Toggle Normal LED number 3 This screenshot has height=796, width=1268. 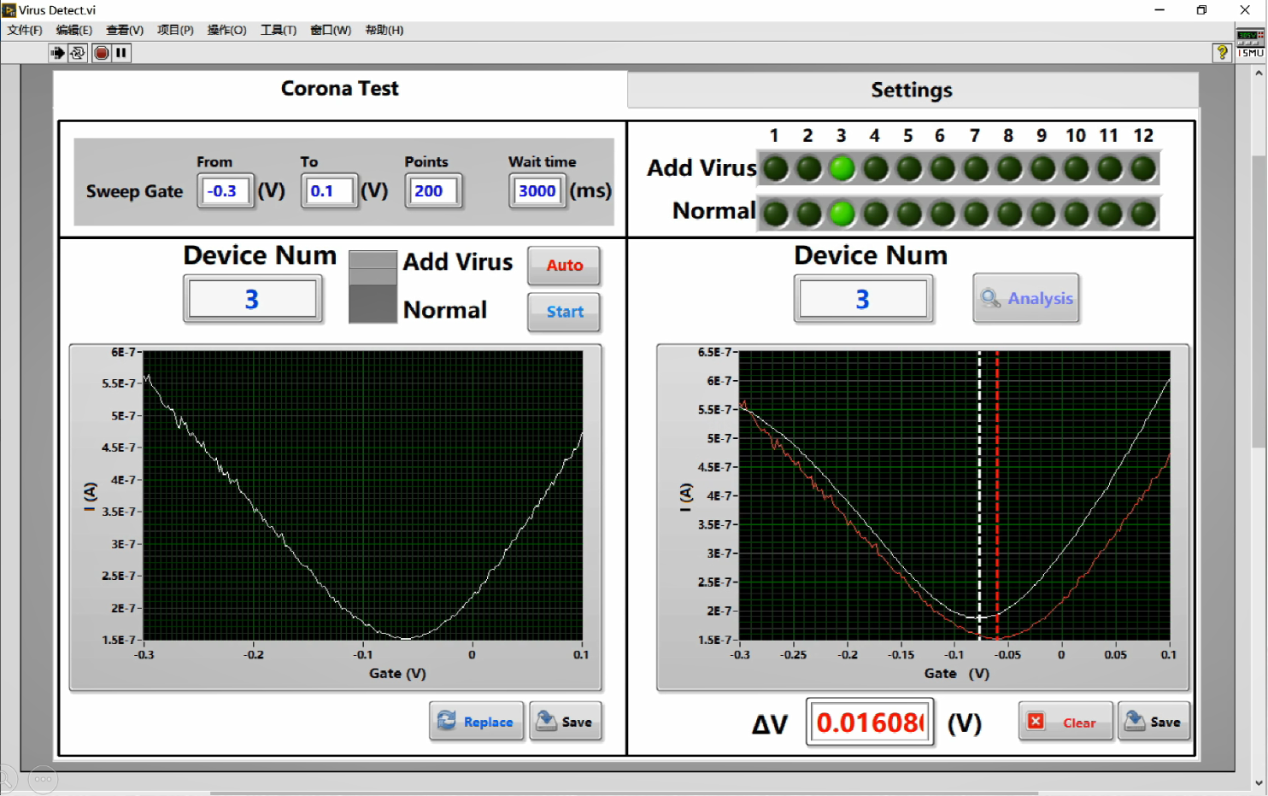click(842, 213)
